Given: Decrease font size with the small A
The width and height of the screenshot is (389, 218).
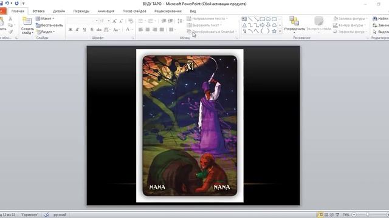Looking at the screenshot, I should coord(121,21).
